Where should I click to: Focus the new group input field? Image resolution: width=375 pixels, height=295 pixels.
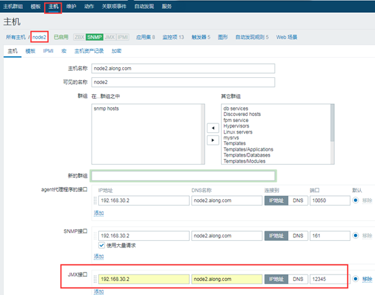[x=183, y=176]
